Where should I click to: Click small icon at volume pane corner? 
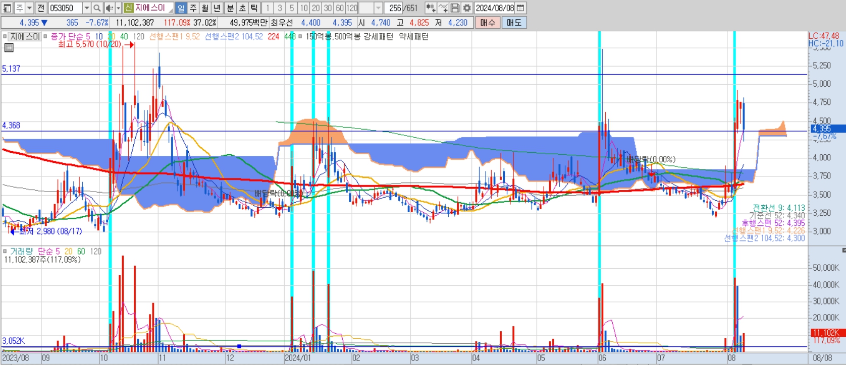tap(843, 250)
